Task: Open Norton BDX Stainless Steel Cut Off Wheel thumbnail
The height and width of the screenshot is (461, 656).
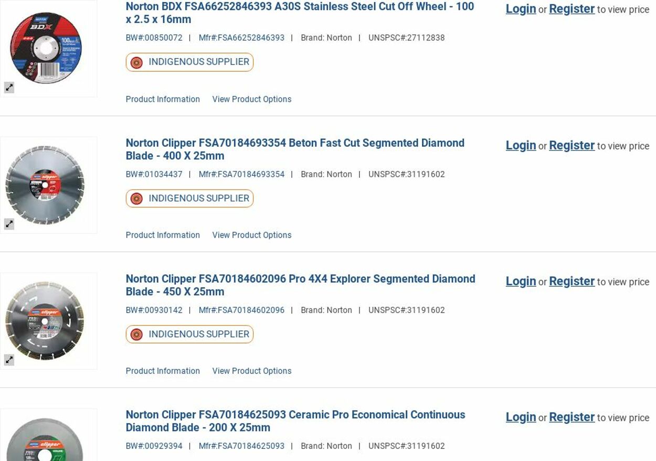Action: point(46,48)
